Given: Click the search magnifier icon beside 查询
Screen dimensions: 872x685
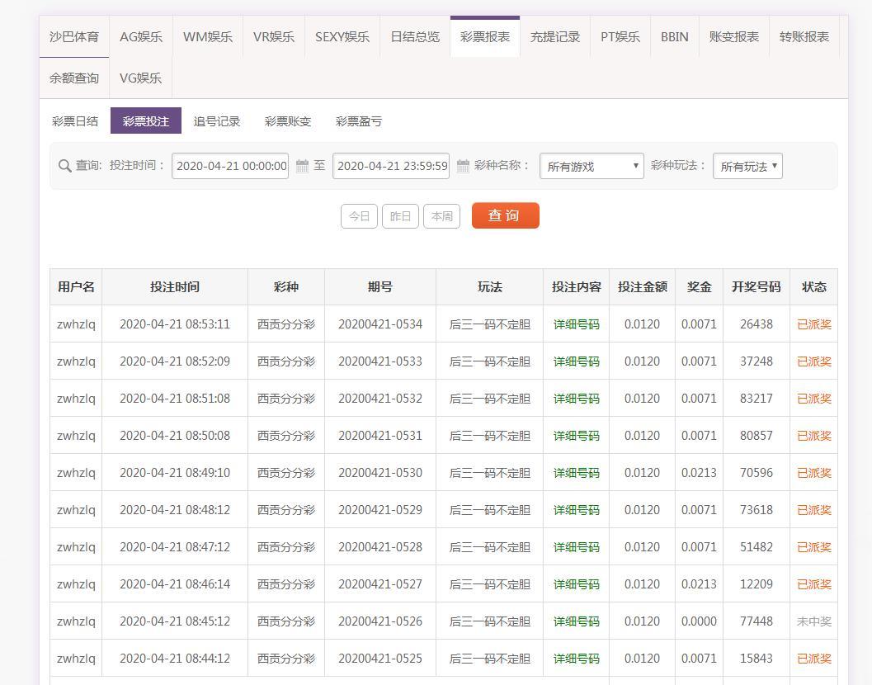Looking at the screenshot, I should 64,166.
